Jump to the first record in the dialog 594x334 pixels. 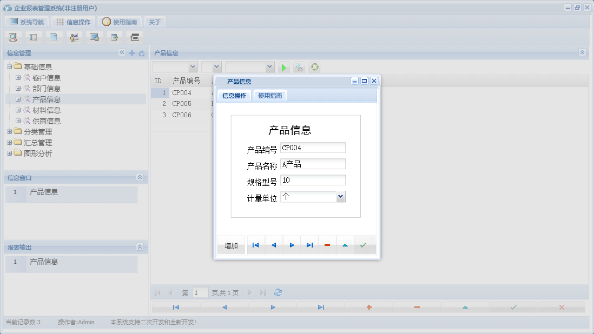point(255,245)
